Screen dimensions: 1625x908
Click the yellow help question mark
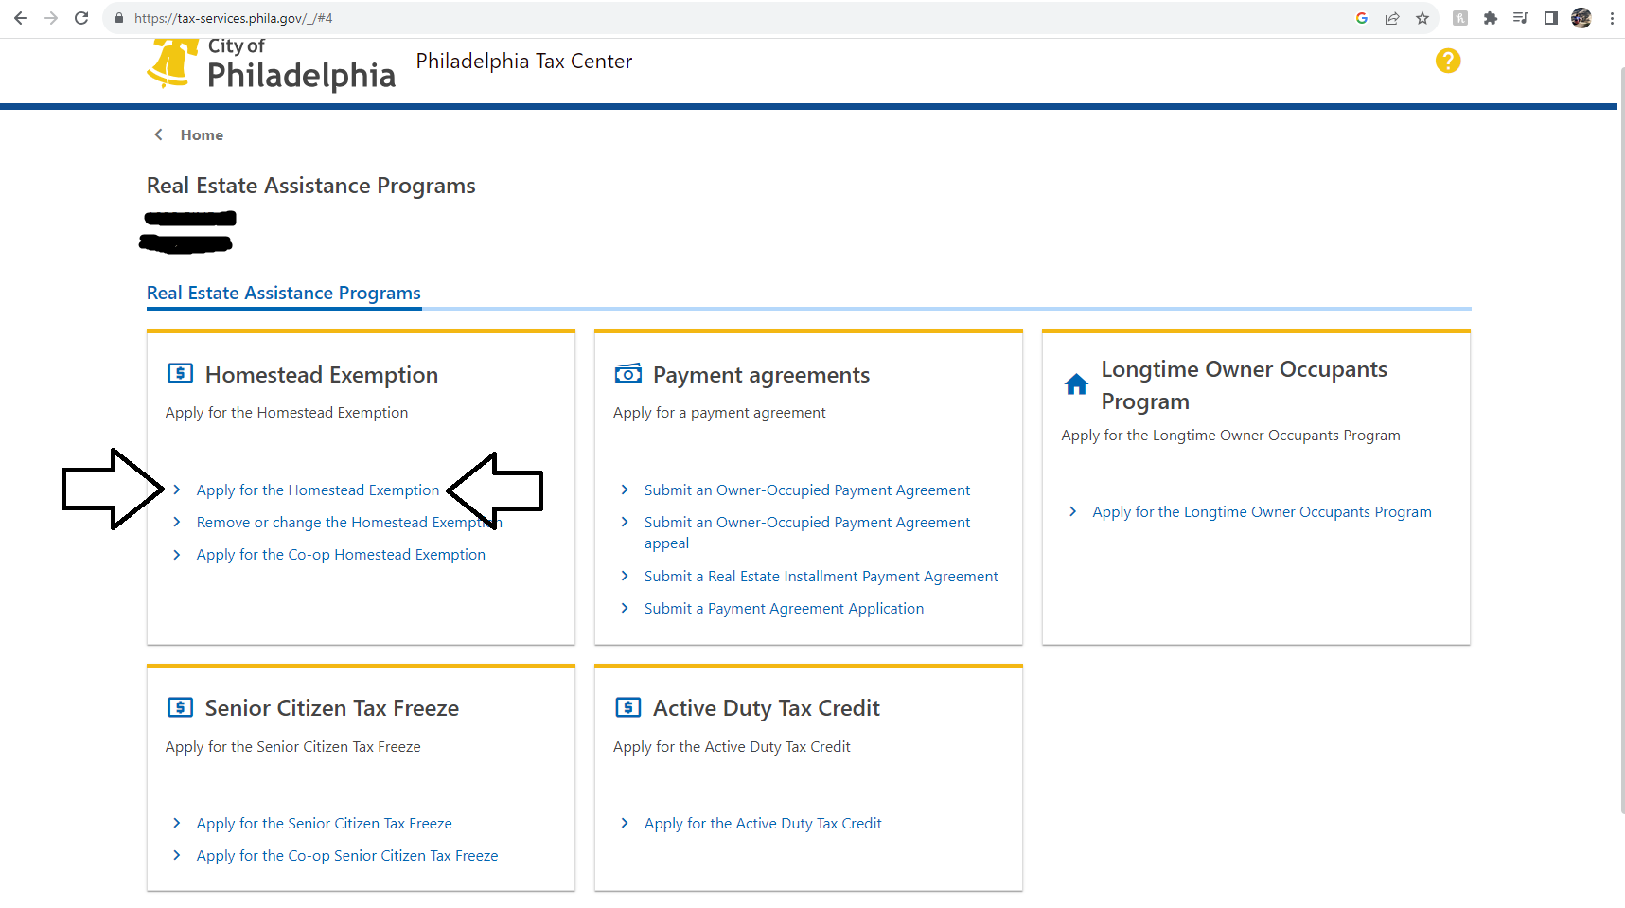pos(1448,61)
